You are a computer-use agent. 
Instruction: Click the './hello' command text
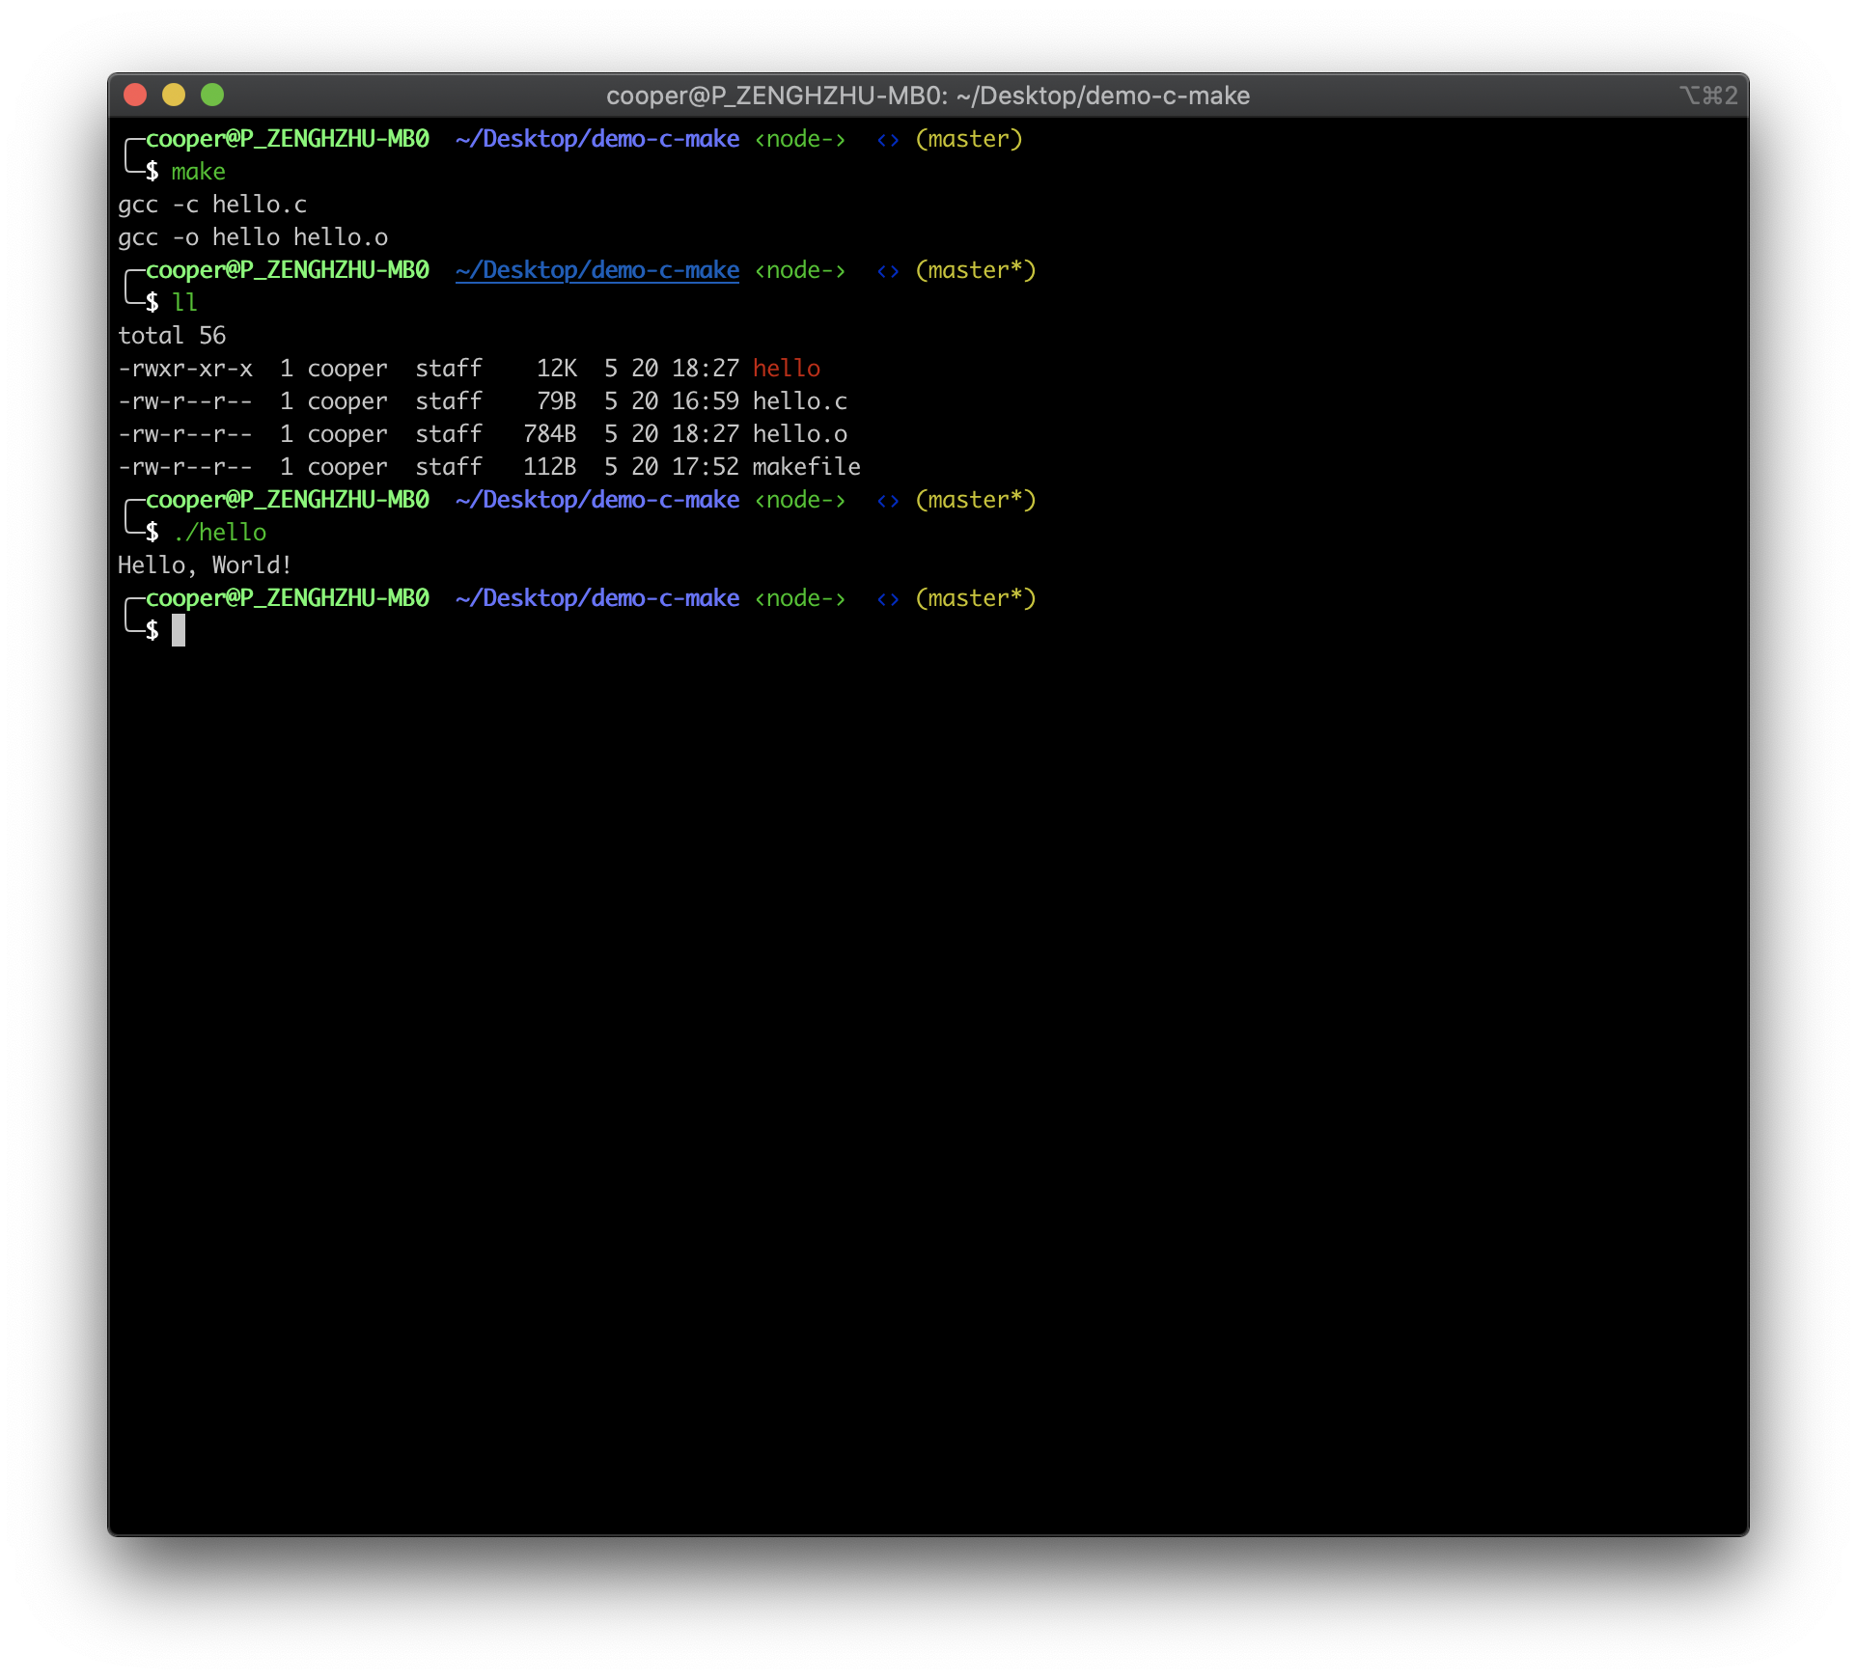coord(219,533)
